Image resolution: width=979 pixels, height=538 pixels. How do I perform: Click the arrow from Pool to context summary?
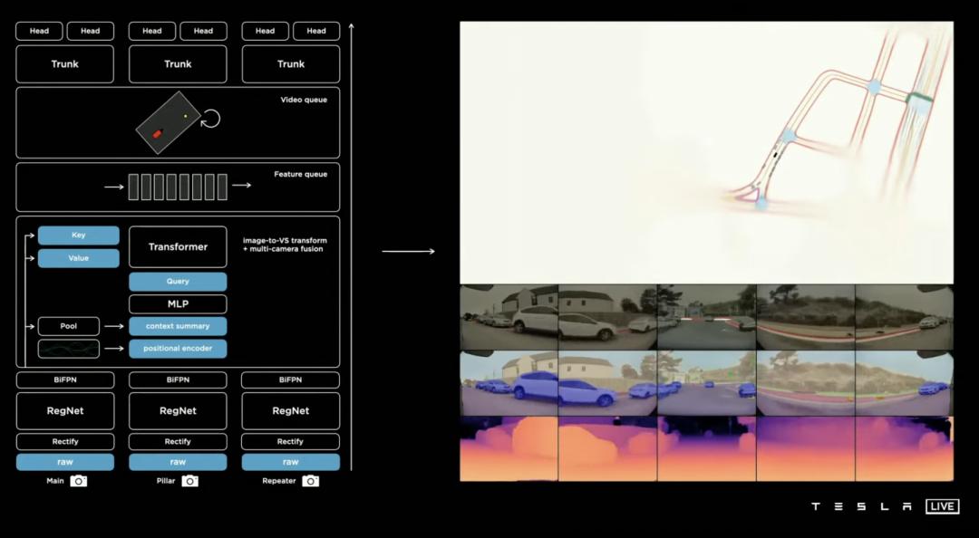click(x=114, y=326)
